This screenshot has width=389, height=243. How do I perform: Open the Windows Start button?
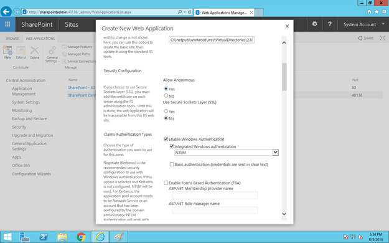click(7, 237)
